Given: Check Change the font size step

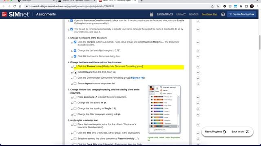Looking at the screenshot, I should [75, 103].
